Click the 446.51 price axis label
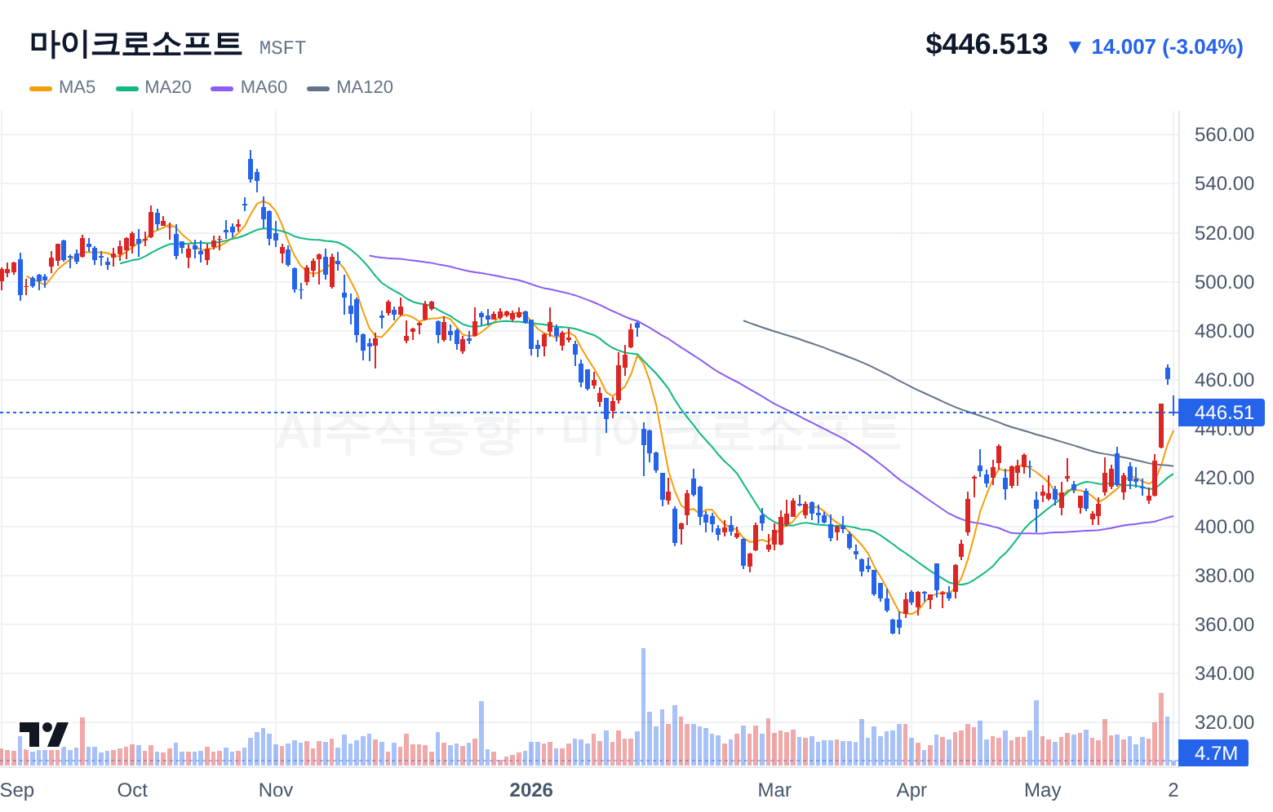Screen dimensions: 1273x812 [x=1222, y=413]
